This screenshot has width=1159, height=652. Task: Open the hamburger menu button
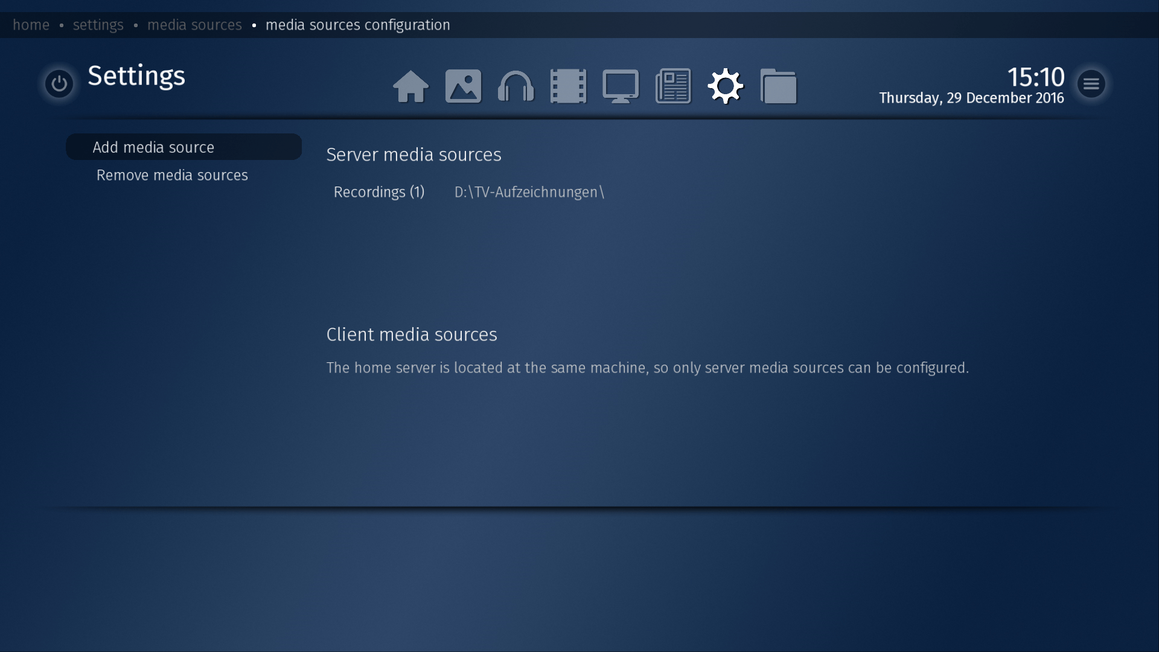point(1091,83)
